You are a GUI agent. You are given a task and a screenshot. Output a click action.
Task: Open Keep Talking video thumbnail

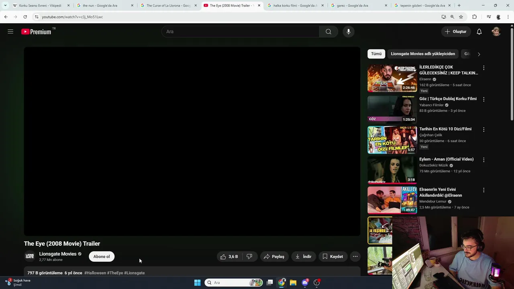pyautogui.click(x=392, y=78)
